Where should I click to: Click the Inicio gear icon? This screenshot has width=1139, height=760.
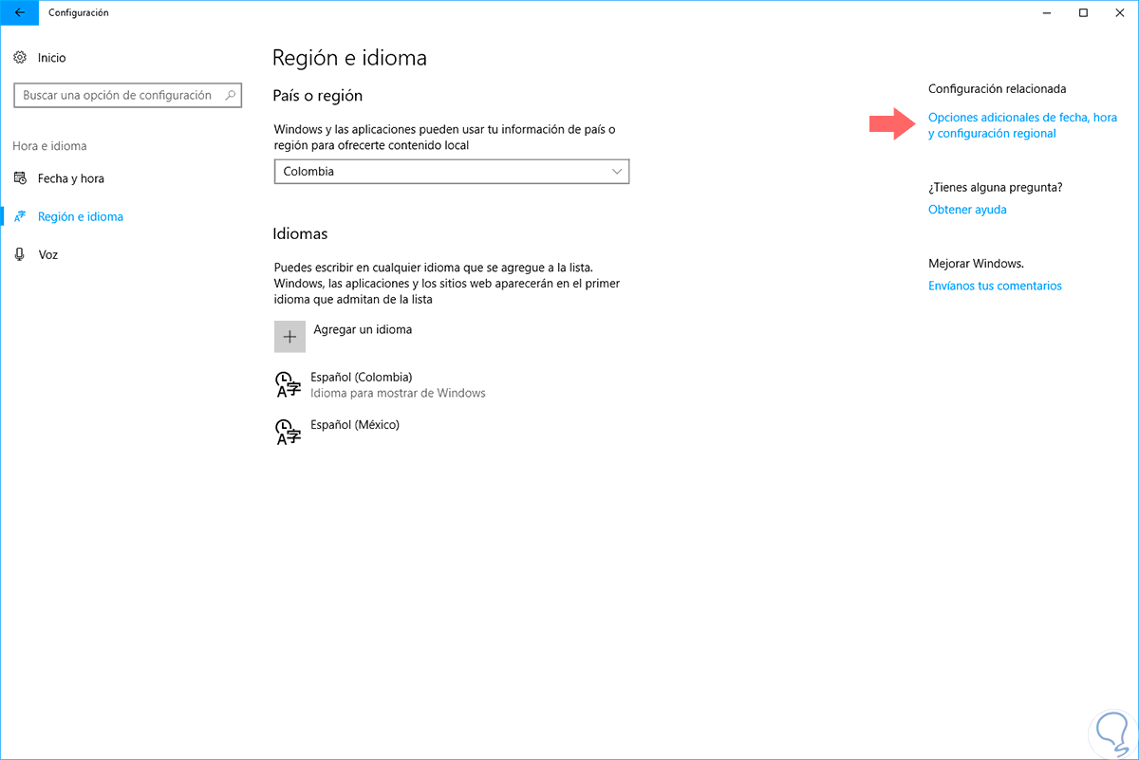pos(20,58)
